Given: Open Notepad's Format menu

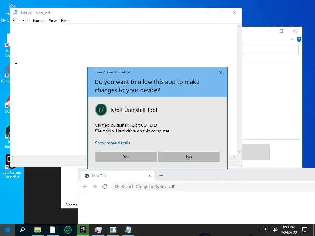Looking at the screenshot, I should click(39, 21).
